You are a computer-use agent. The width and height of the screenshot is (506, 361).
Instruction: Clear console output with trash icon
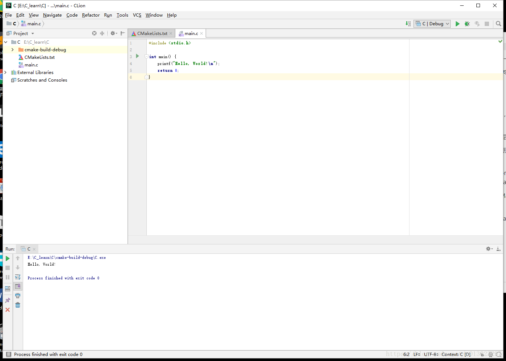pyautogui.click(x=18, y=305)
